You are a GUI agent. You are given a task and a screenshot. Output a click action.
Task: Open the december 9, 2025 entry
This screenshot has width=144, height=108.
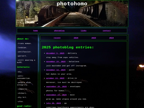pos(55,53)
